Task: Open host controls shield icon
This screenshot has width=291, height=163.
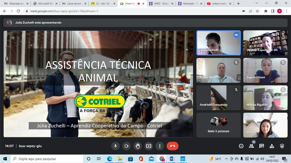Action: pos(282,146)
